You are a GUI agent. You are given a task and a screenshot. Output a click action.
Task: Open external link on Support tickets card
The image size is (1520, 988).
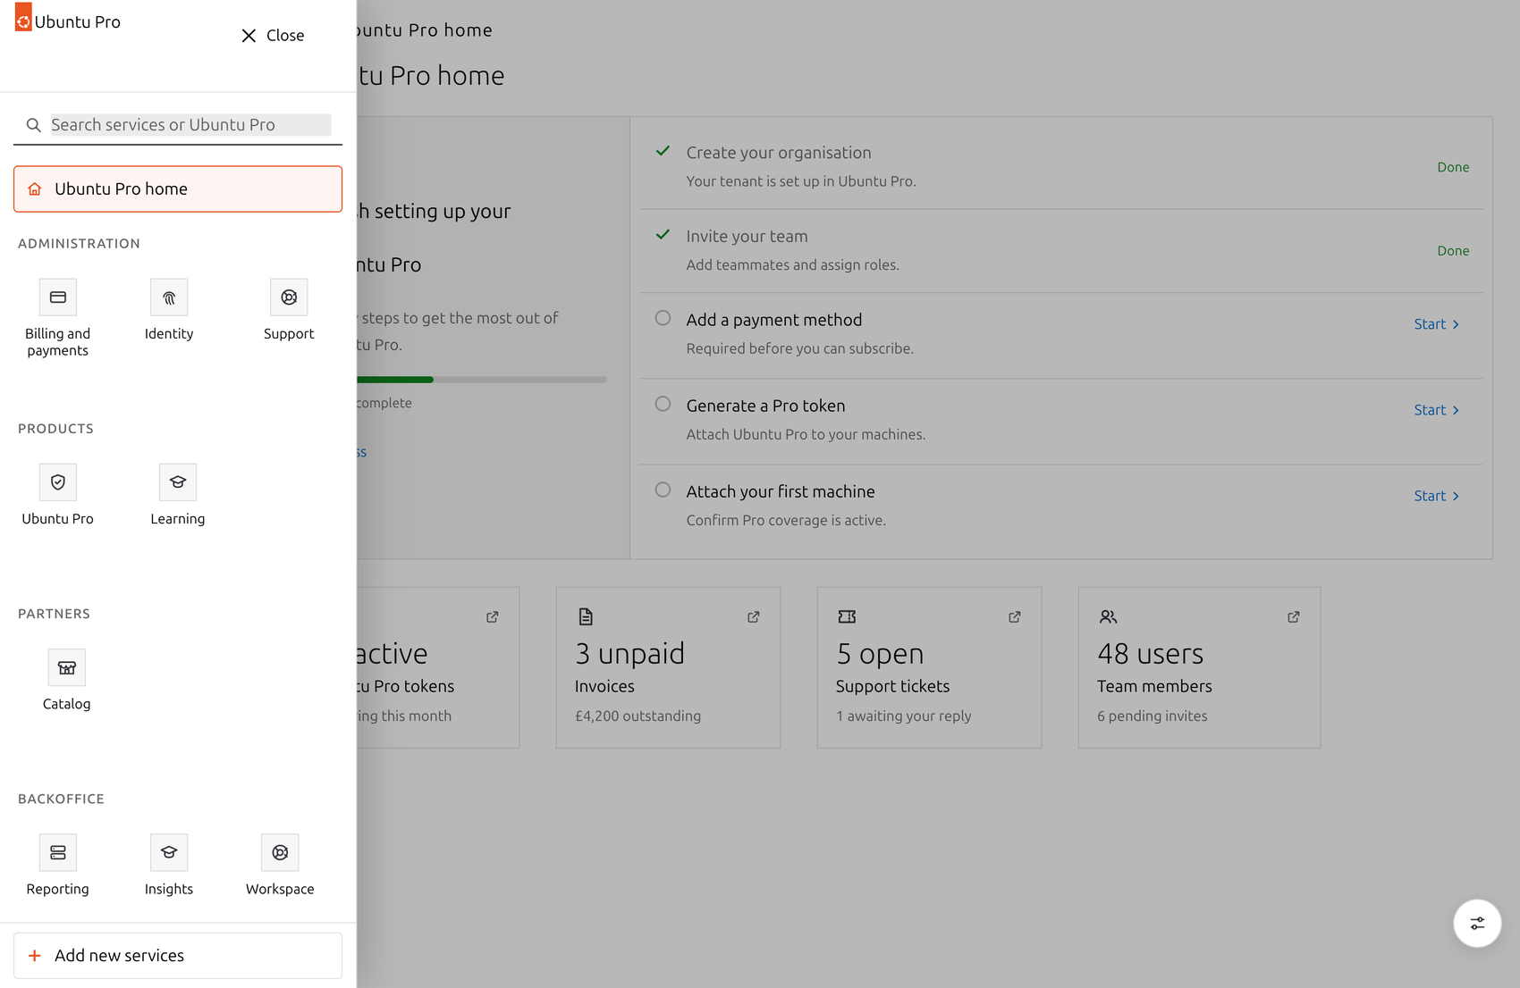[x=1015, y=616]
